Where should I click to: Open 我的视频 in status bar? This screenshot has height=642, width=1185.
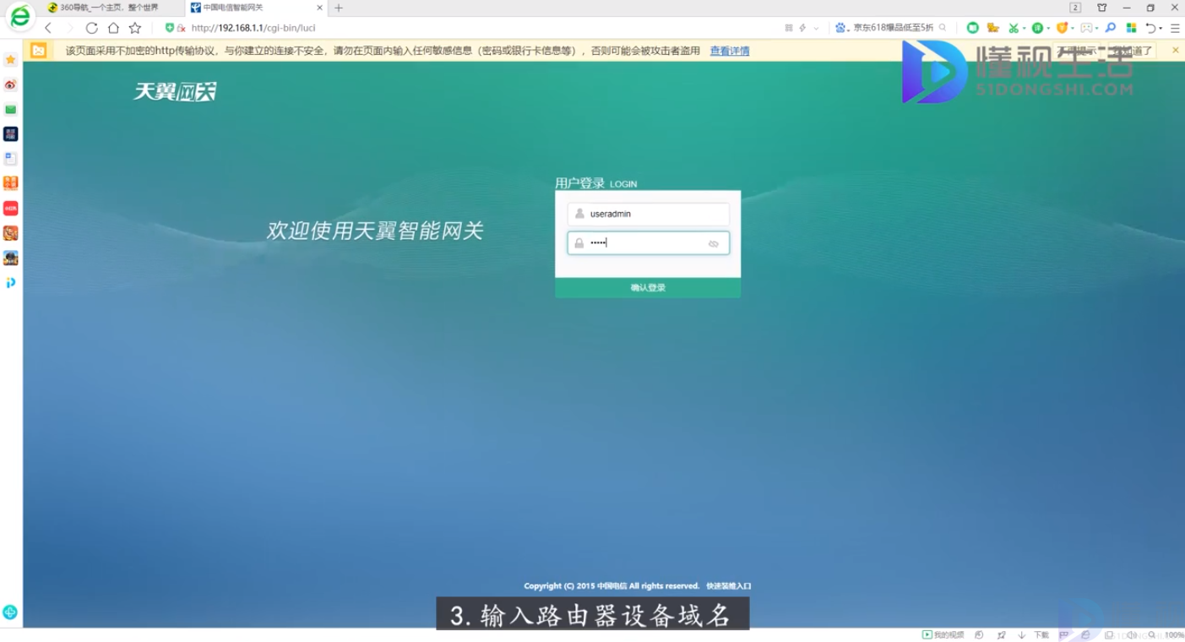click(x=943, y=634)
